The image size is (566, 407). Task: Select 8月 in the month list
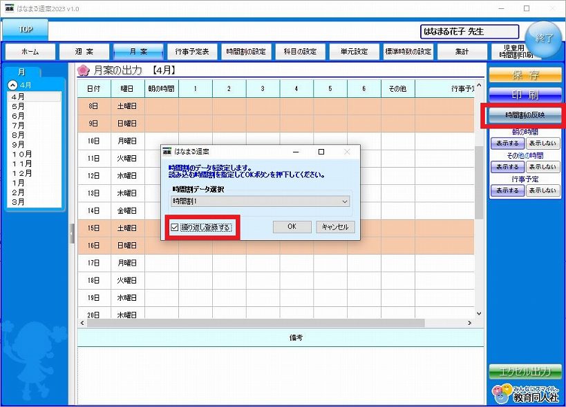coord(35,135)
